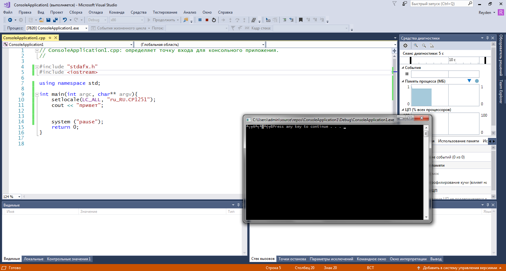Open the Reyden account dropdown
Screen dimensions: 506x271
click(487, 13)
